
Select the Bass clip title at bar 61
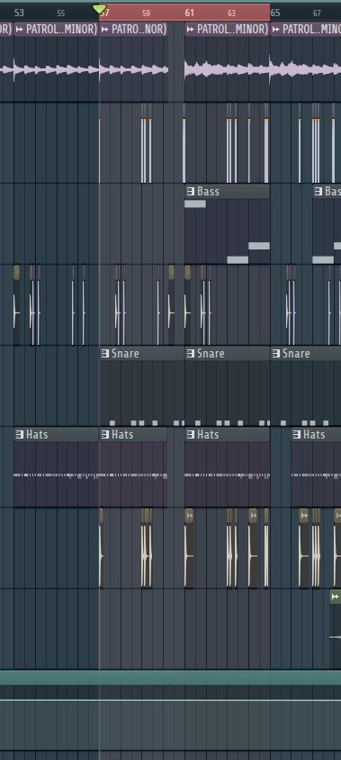click(x=208, y=192)
